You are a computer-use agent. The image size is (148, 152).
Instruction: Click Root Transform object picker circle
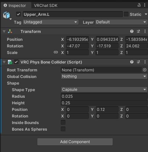[x=145, y=70]
